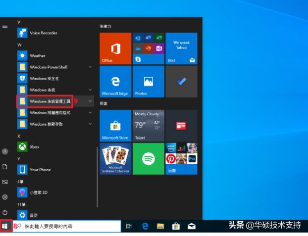Screen dimensions: 308x236
Task: Open the Windows PowerShell folder
Action: click(55, 67)
